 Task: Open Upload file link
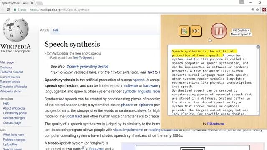(x=10, y=145)
